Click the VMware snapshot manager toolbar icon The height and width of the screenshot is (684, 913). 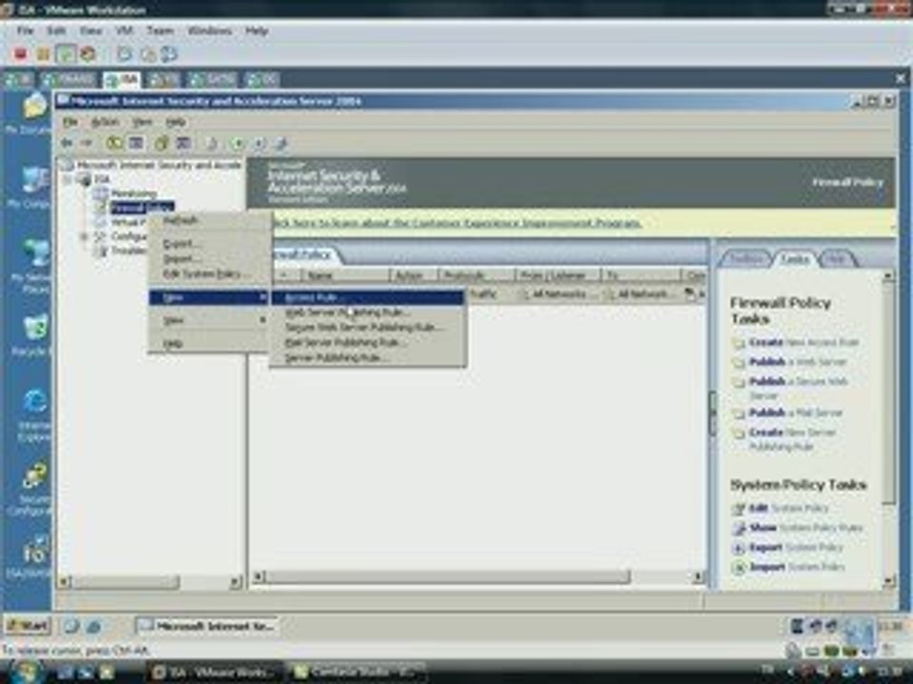click(169, 54)
